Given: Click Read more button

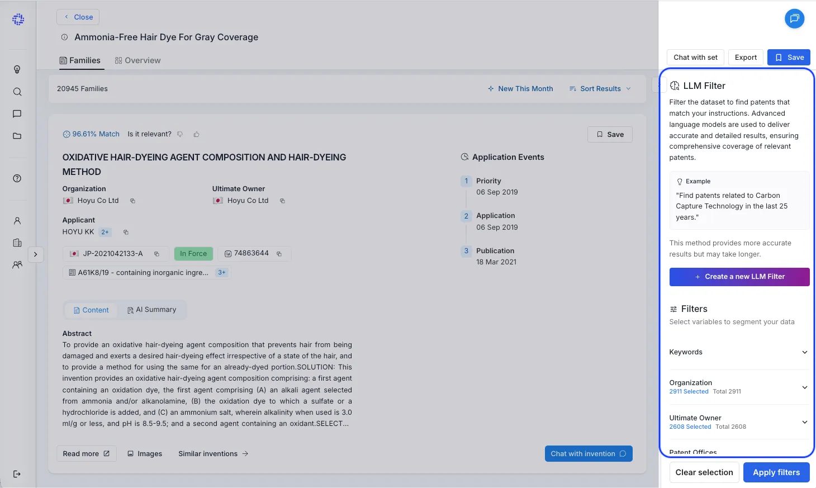Looking at the screenshot, I should coord(87,453).
